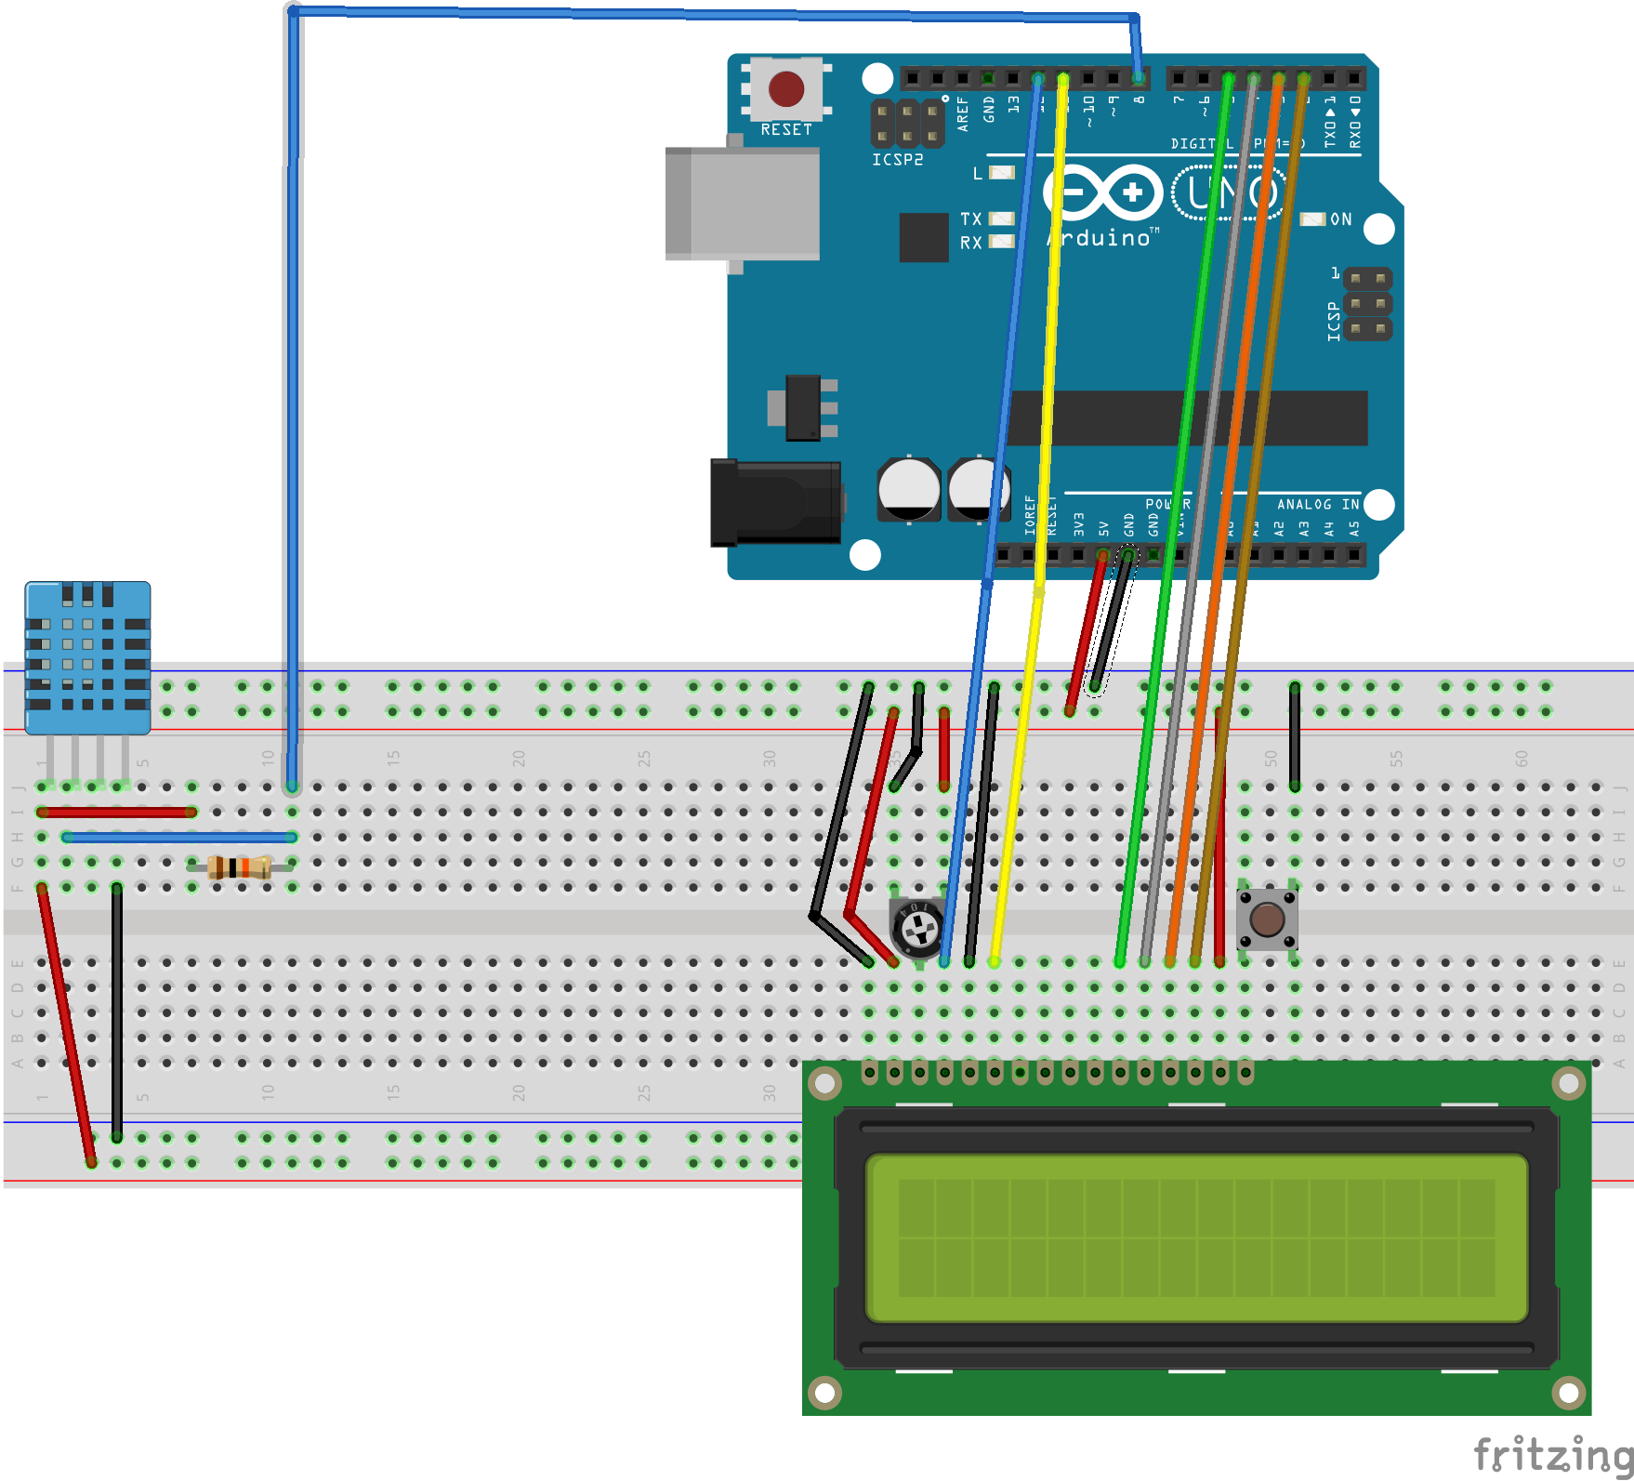Select the resistor near the sensor
Screen dimensions: 1634x1481
click(x=240, y=867)
